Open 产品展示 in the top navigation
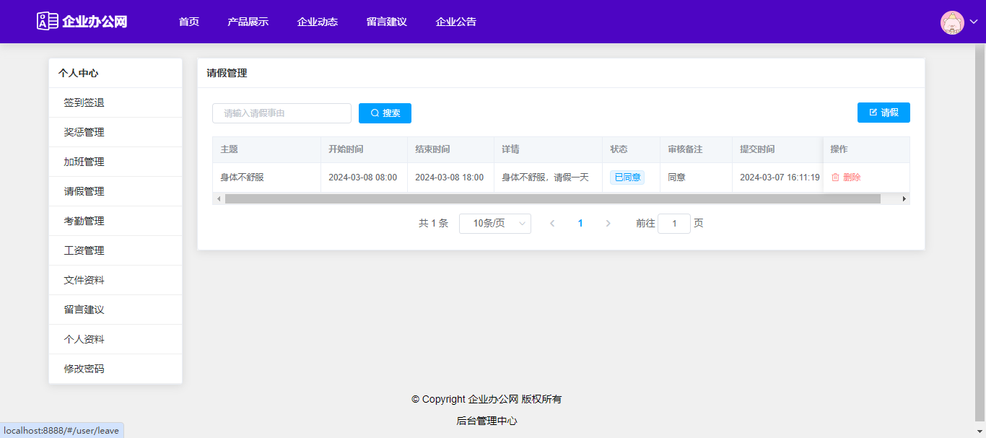This screenshot has height=438, width=986. 248,22
